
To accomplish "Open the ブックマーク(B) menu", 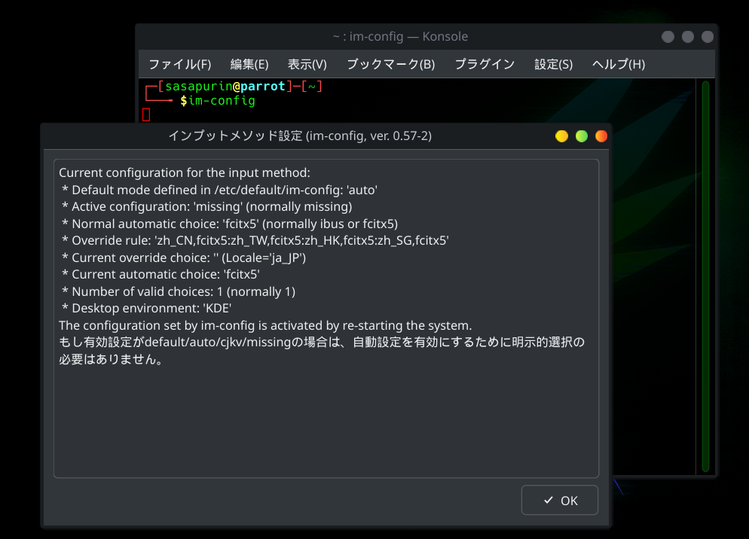I will [x=390, y=64].
